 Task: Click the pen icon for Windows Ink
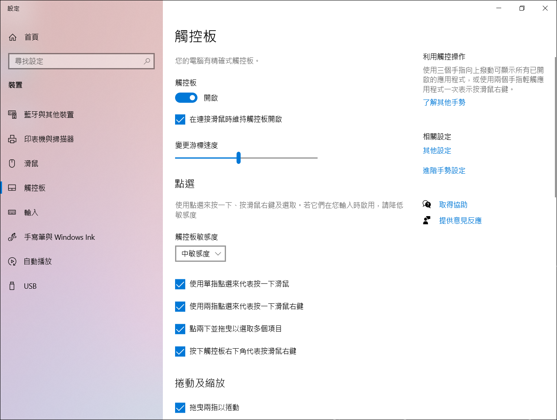12,237
